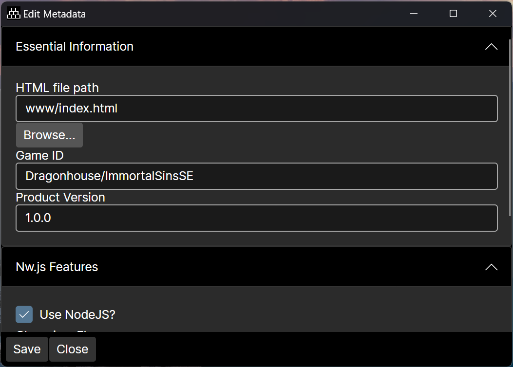Click the Close button beside Save

(73, 349)
